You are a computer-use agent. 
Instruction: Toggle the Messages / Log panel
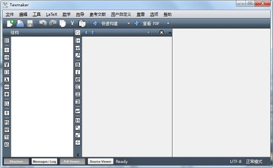tap(45, 161)
